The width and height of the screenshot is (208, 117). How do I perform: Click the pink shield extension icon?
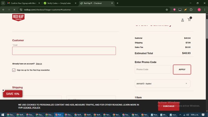tap(174, 10)
